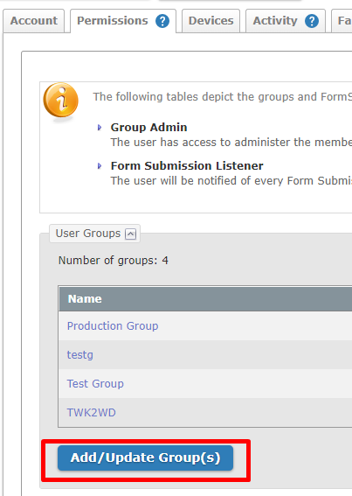
Task: Open the testg group link
Action: (80, 355)
